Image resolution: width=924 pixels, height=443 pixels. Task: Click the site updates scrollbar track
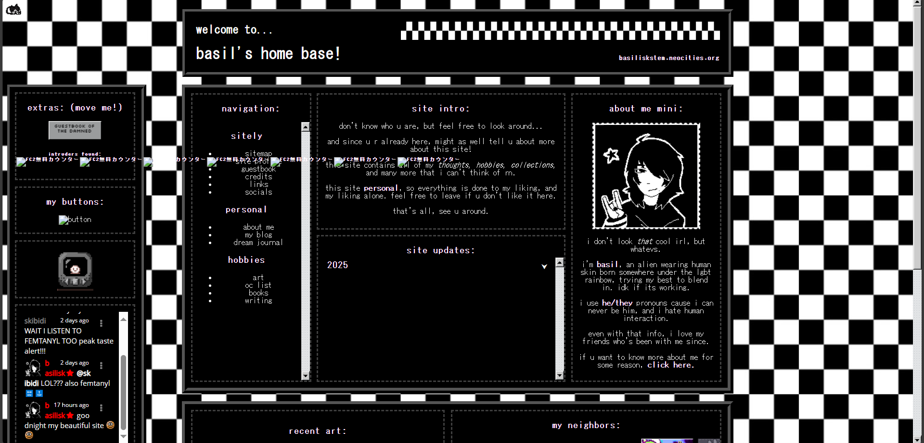click(x=559, y=319)
